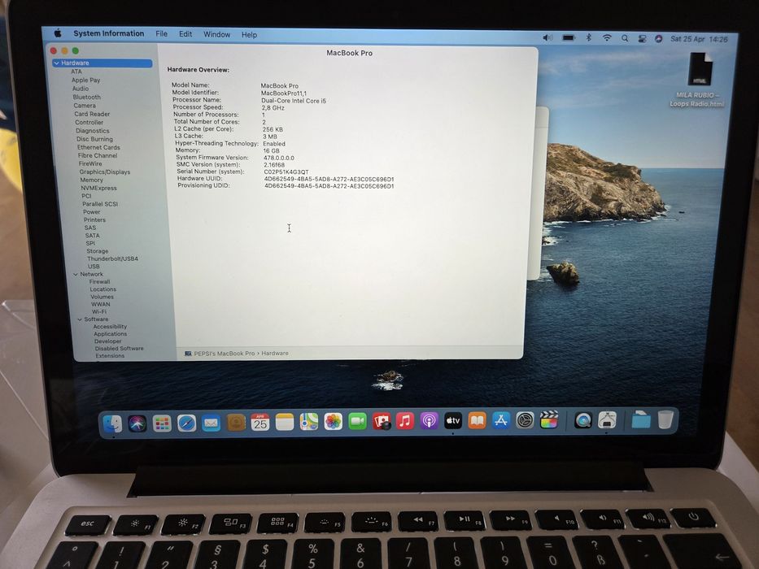759x569 pixels.
Task: Select Power in the sidebar
Action: pos(91,212)
